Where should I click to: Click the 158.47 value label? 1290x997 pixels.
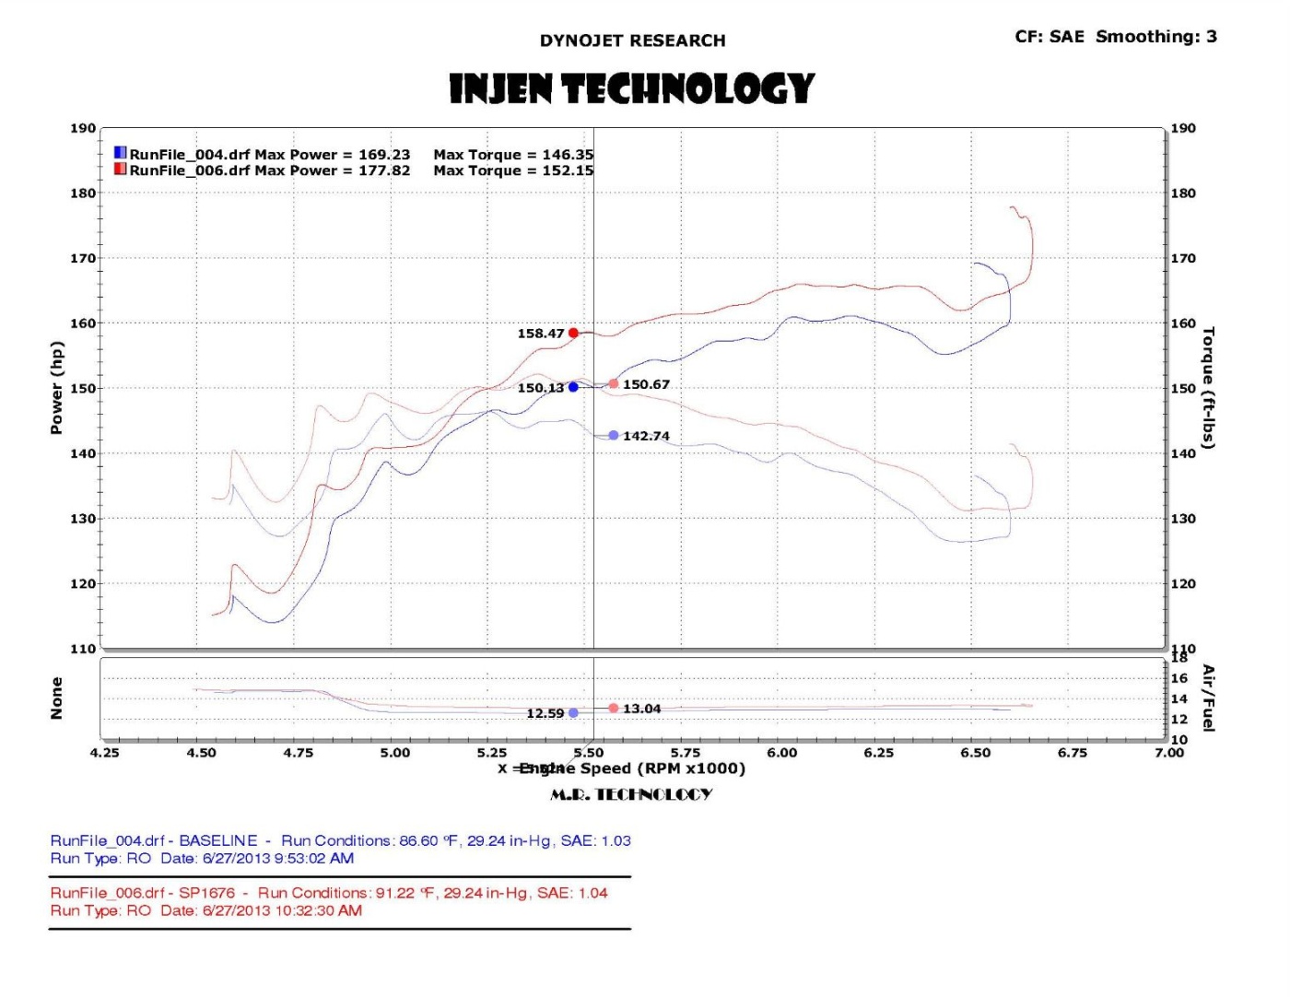[x=541, y=334]
